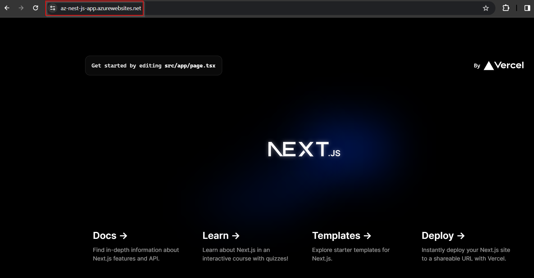The height and width of the screenshot is (278, 534).
Task: Click the browser forward arrow
Action: click(21, 8)
